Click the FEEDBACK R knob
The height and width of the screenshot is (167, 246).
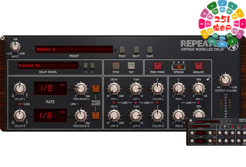tap(81, 115)
